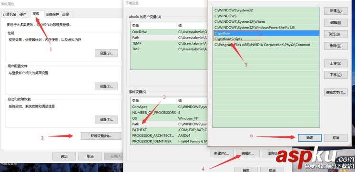Screen dimensions: 357x172
Task: Select the NUMBER_OF_PROCESSORS system variable
Action: [x=169, y=112]
